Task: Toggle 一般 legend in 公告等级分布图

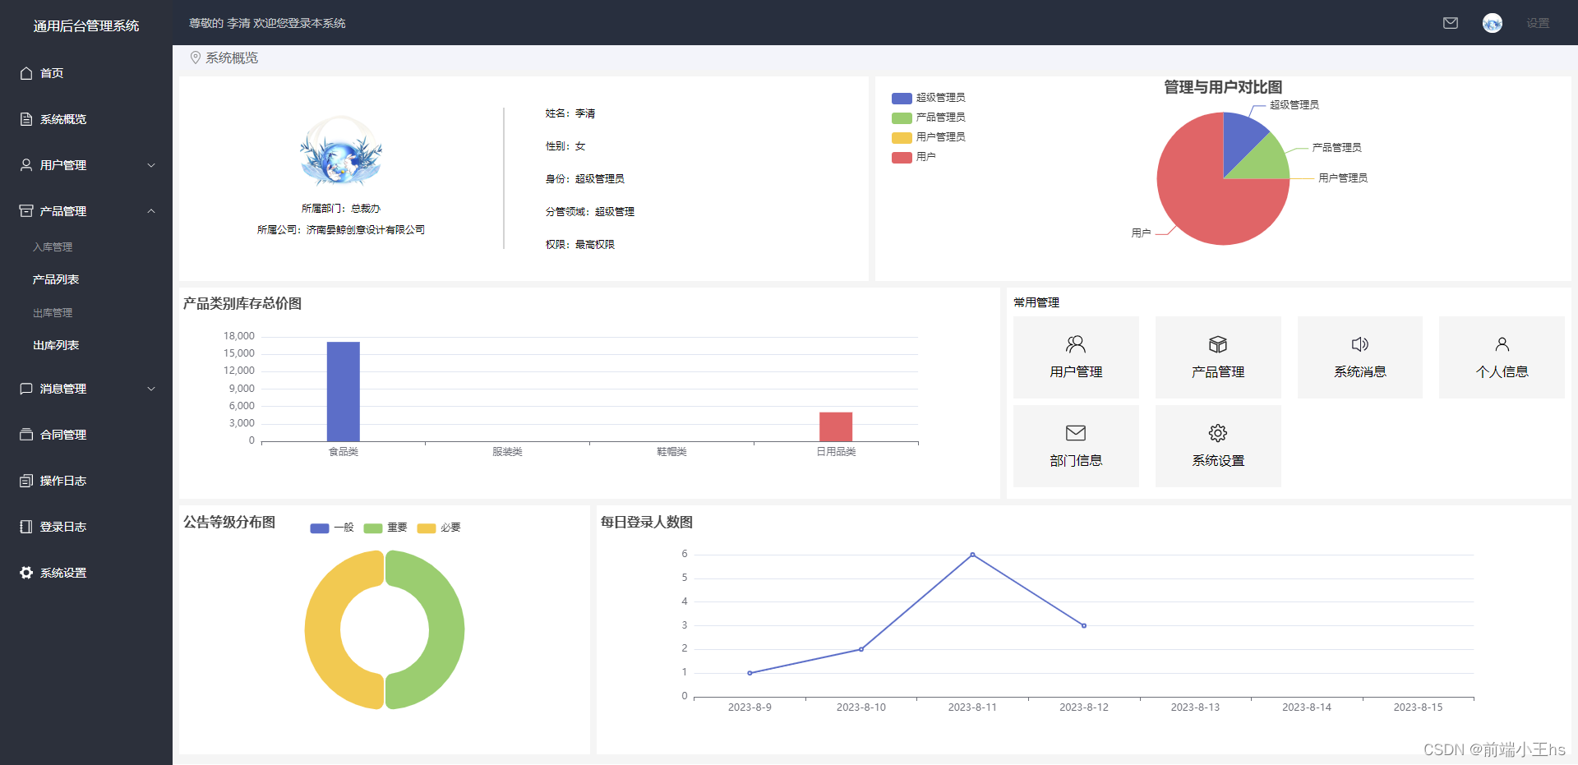Action: pos(330,528)
